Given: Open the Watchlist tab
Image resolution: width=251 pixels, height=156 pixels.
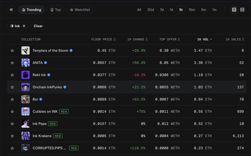Looking at the screenshot, I should (80, 10).
